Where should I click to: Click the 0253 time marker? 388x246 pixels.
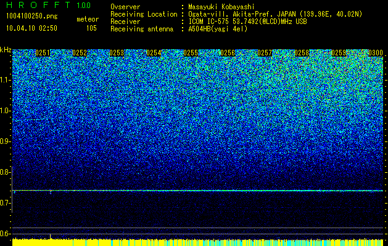(117, 53)
